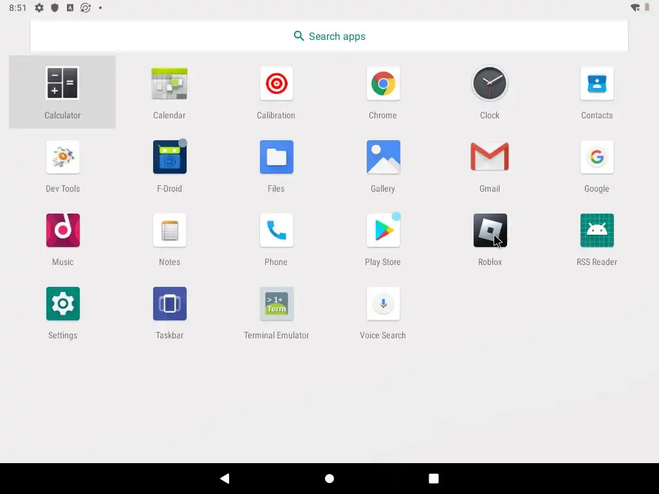Tap the Recents square navigation button
Image resolution: width=659 pixels, height=494 pixels.
(434, 479)
